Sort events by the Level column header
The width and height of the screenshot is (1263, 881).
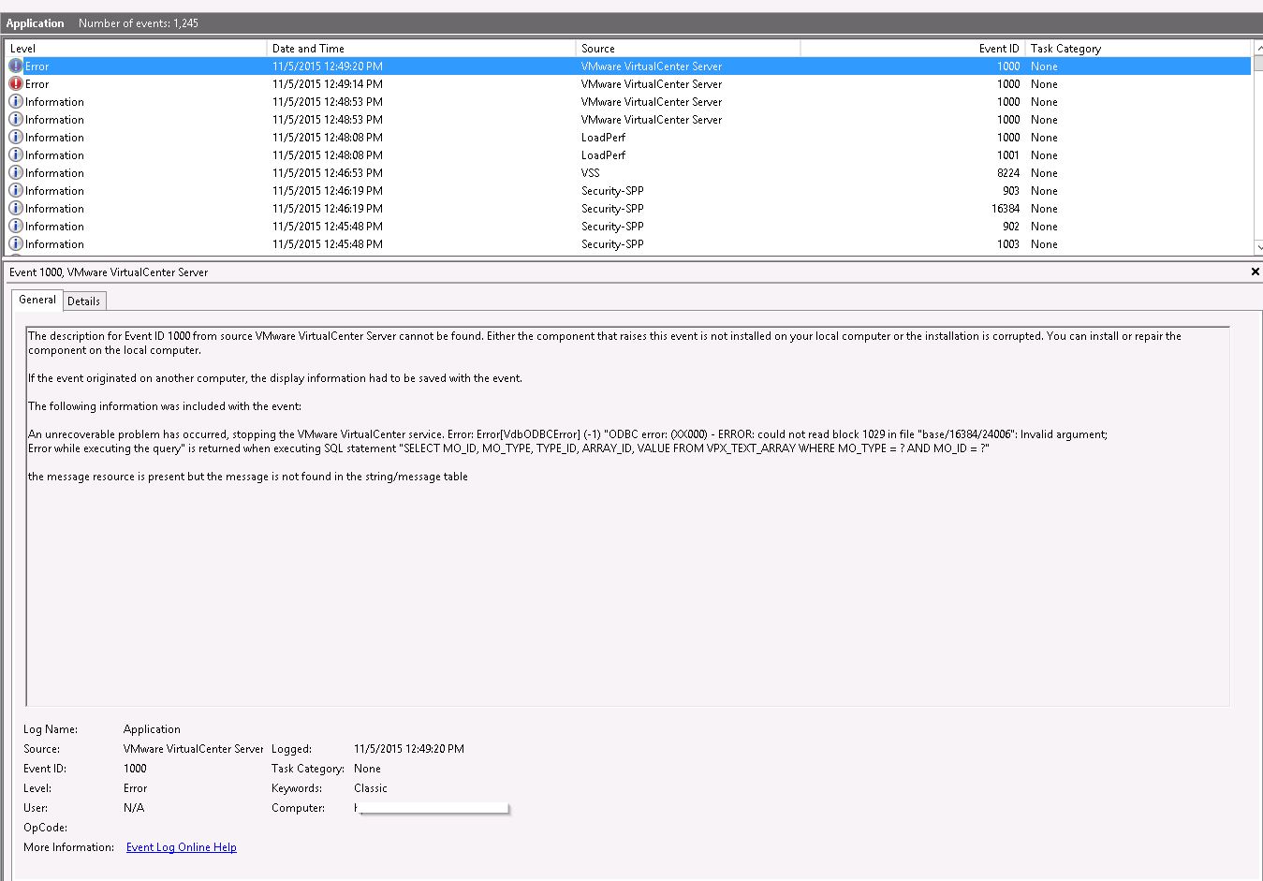click(136, 49)
